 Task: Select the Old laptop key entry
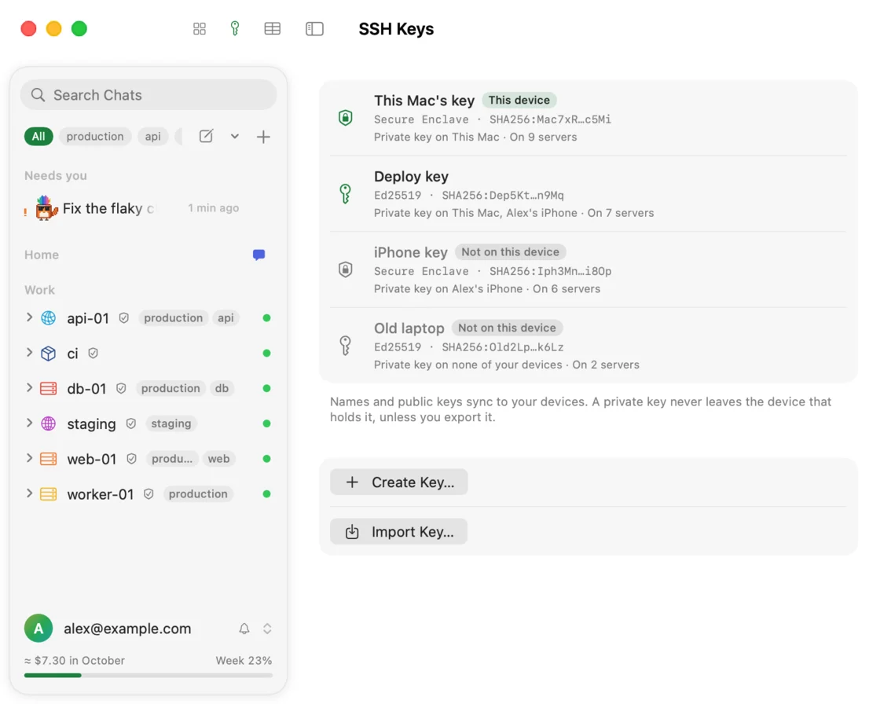coord(588,345)
